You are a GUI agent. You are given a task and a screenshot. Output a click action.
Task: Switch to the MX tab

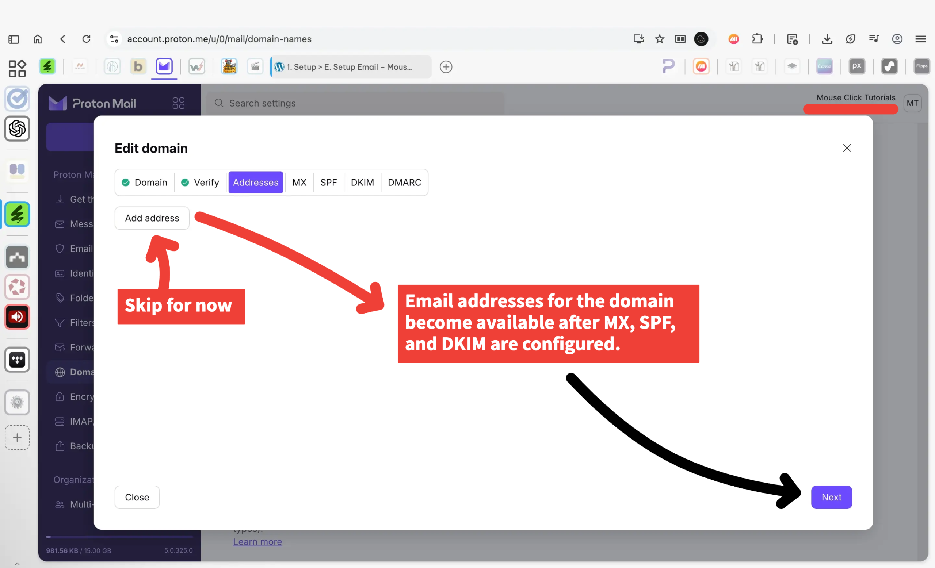pos(299,183)
